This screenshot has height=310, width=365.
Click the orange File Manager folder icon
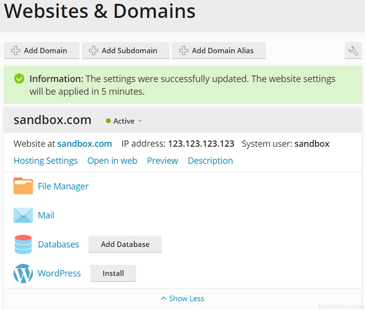pyautogui.click(x=23, y=186)
